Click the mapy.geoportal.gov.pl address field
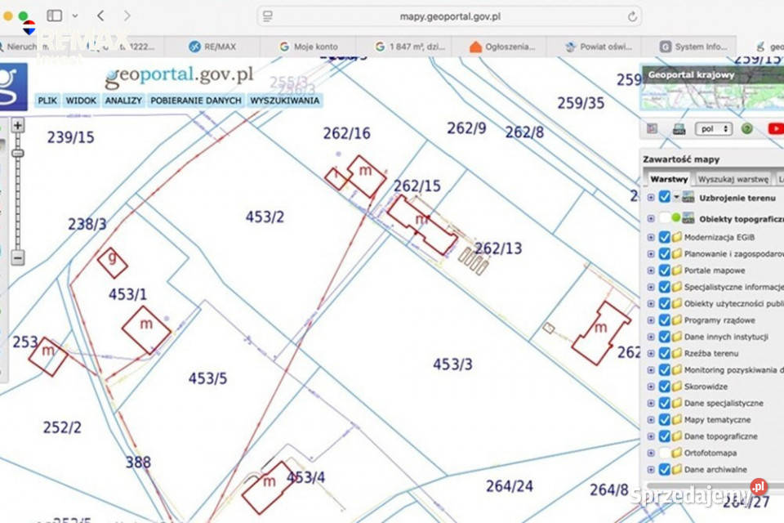This screenshot has height=523, width=784. 449,16
